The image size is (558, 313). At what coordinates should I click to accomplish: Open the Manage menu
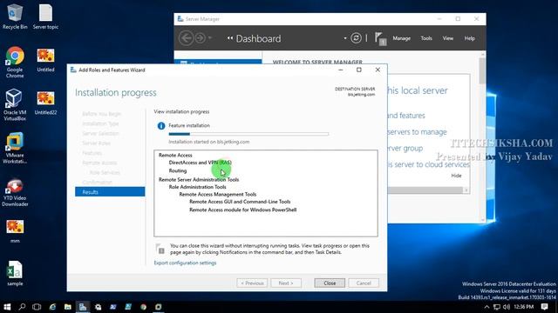[401, 38]
